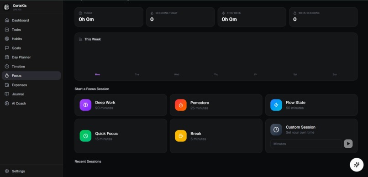The image size is (368, 177).
Task: Click the clock icon in the Today card
Action: click(80, 13)
